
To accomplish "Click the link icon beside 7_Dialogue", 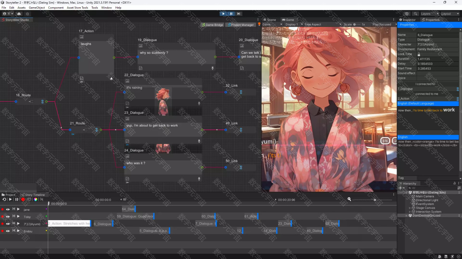I will [x=458, y=89].
